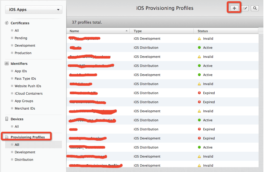Click the Provisioning Profiles document icon
This screenshot has width=265, height=172.
point(7,137)
